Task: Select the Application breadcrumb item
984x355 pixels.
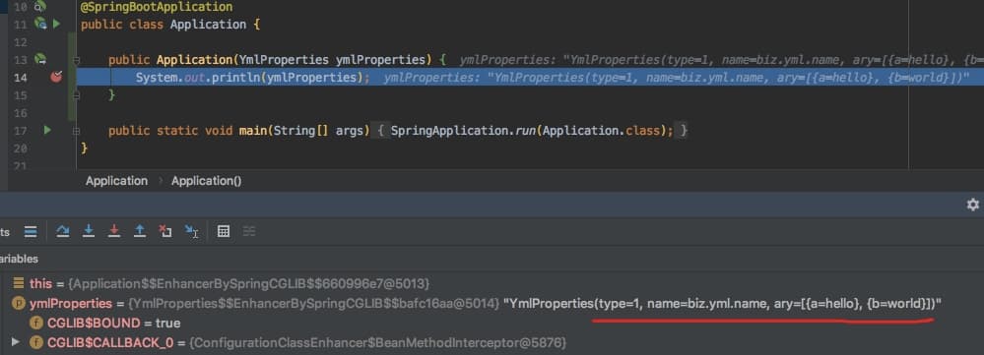Action: 117,180
